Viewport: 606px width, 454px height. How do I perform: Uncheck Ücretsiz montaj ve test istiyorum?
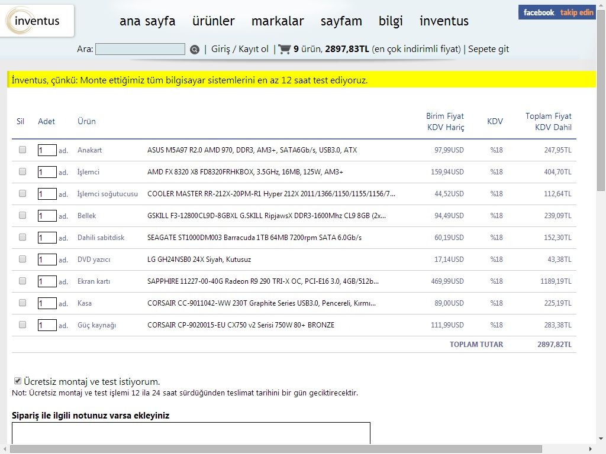[x=17, y=381]
